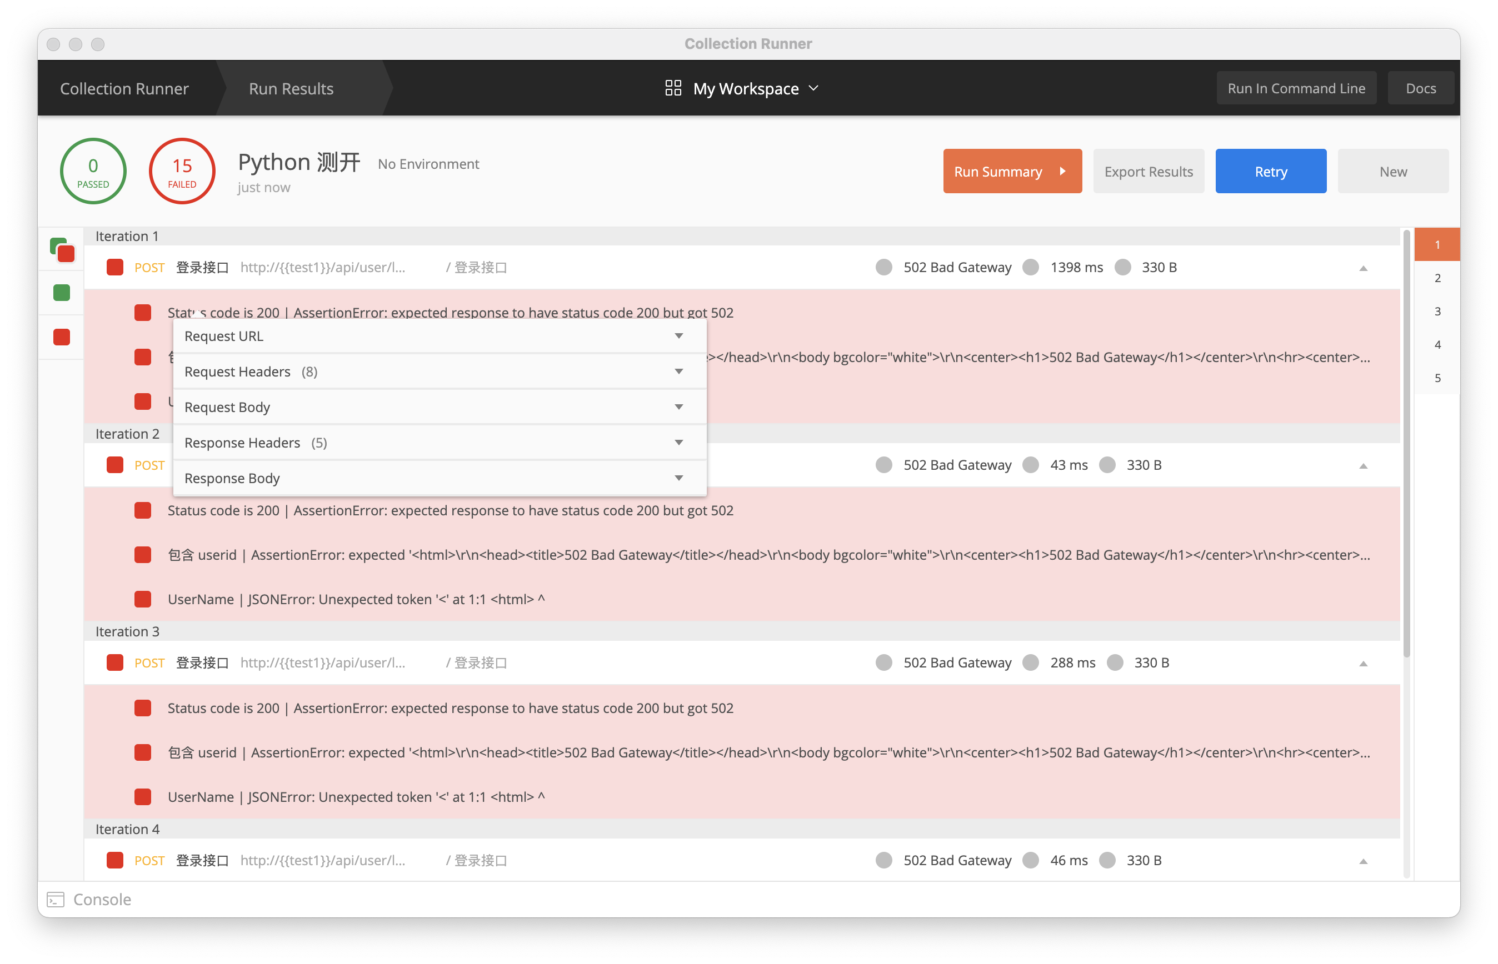Click the workspace grid icon
Screen dimensions: 1498x964
[x=672, y=88]
